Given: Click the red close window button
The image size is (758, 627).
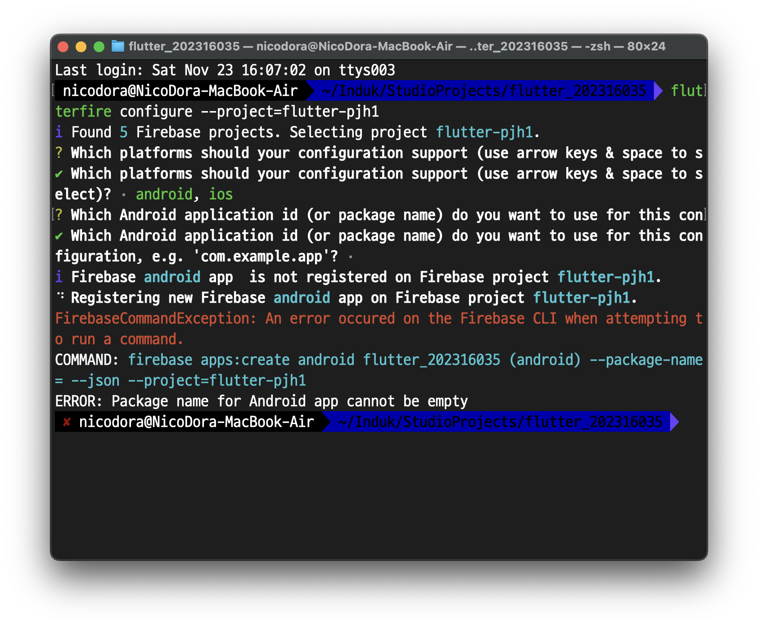Looking at the screenshot, I should (x=63, y=47).
